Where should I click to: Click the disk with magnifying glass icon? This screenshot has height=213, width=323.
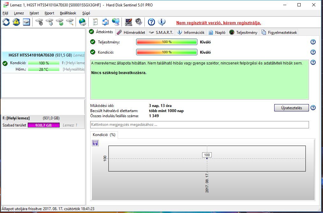click(x=70, y=22)
